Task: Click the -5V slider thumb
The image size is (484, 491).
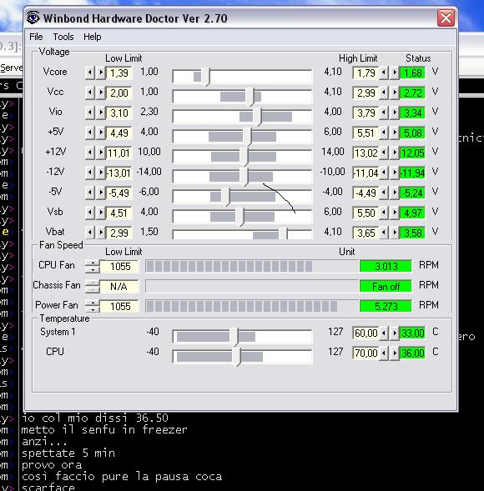Action: (225, 197)
